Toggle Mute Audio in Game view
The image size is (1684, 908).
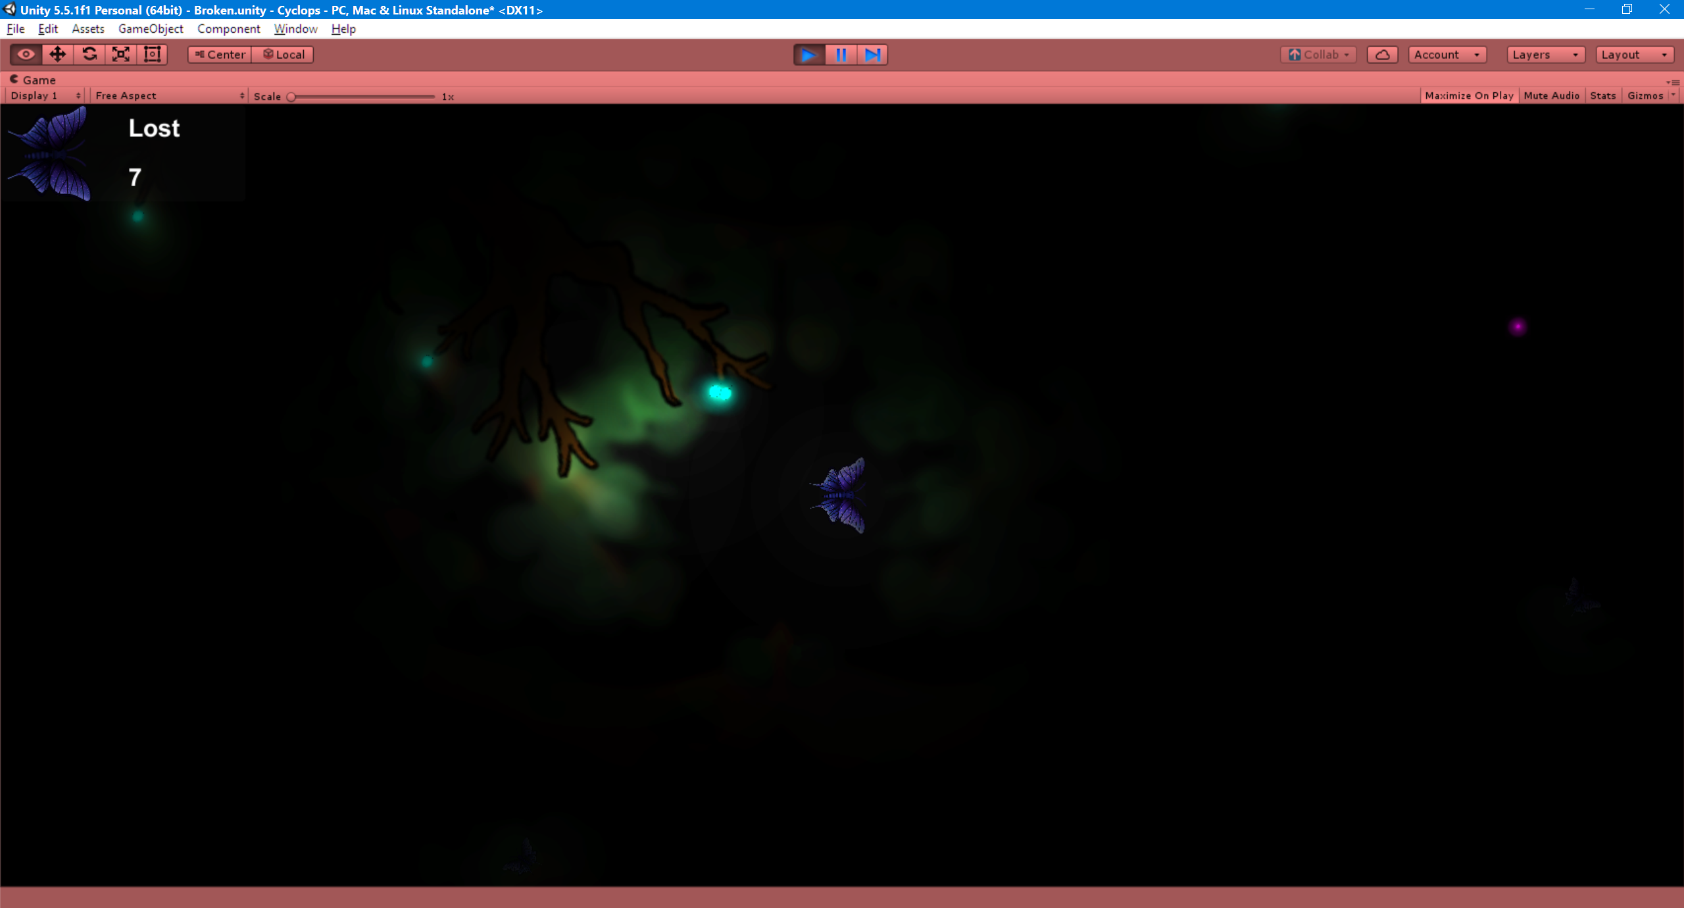[1551, 96]
